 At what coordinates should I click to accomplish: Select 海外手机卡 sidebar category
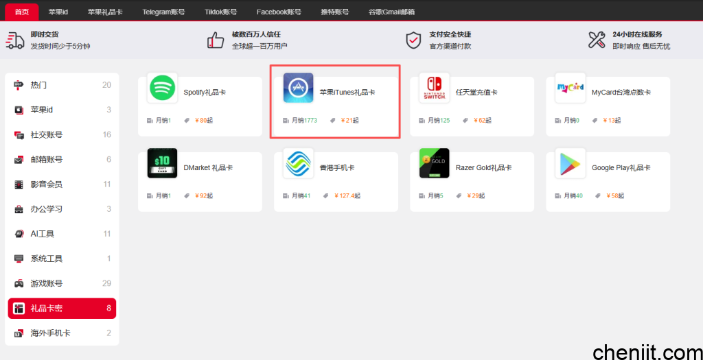click(50, 333)
